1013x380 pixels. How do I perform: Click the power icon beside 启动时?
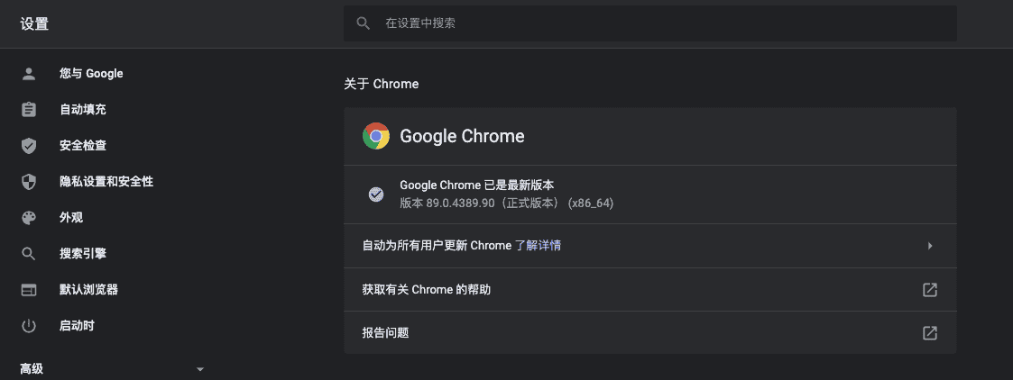pos(29,326)
